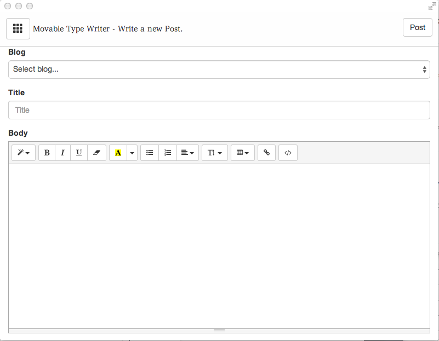The width and height of the screenshot is (439, 341).
Task: Toggle Underline formatting
Action: [x=79, y=153]
